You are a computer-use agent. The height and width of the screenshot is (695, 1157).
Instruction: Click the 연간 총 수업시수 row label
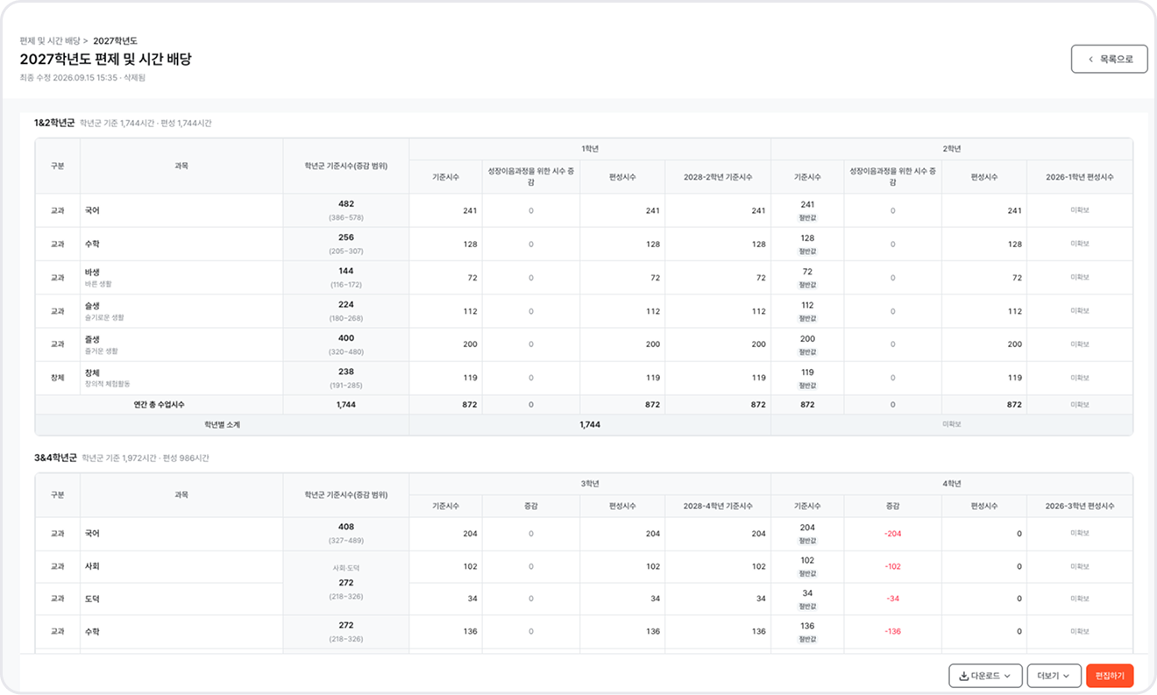coord(159,405)
